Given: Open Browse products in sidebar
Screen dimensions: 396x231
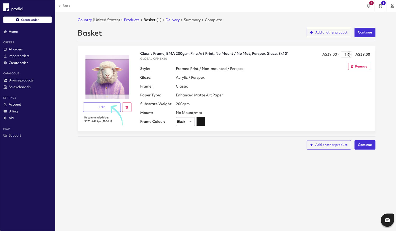Looking at the screenshot, I should click(21, 80).
